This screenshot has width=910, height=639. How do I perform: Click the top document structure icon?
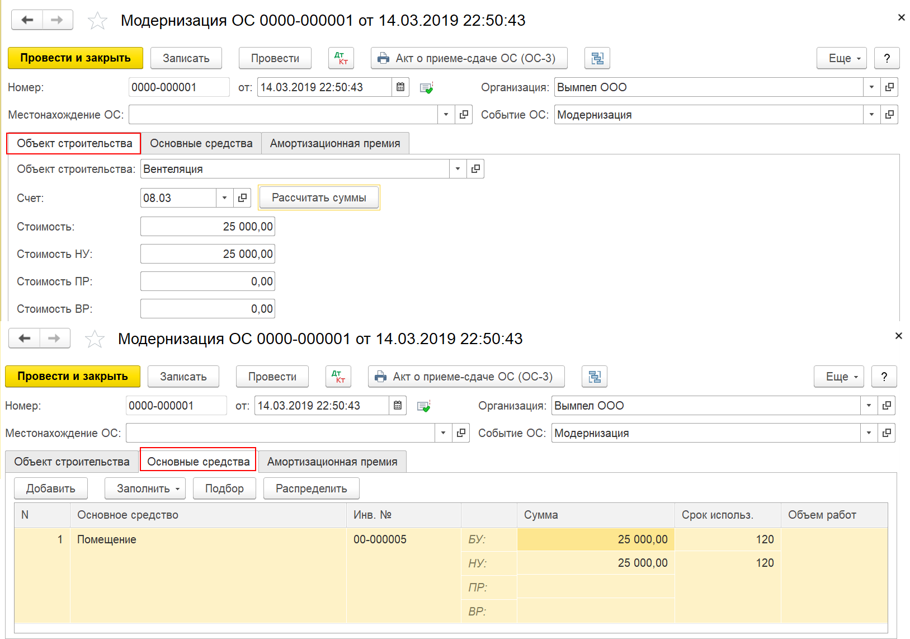pyautogui.click(x=597, y=58)
